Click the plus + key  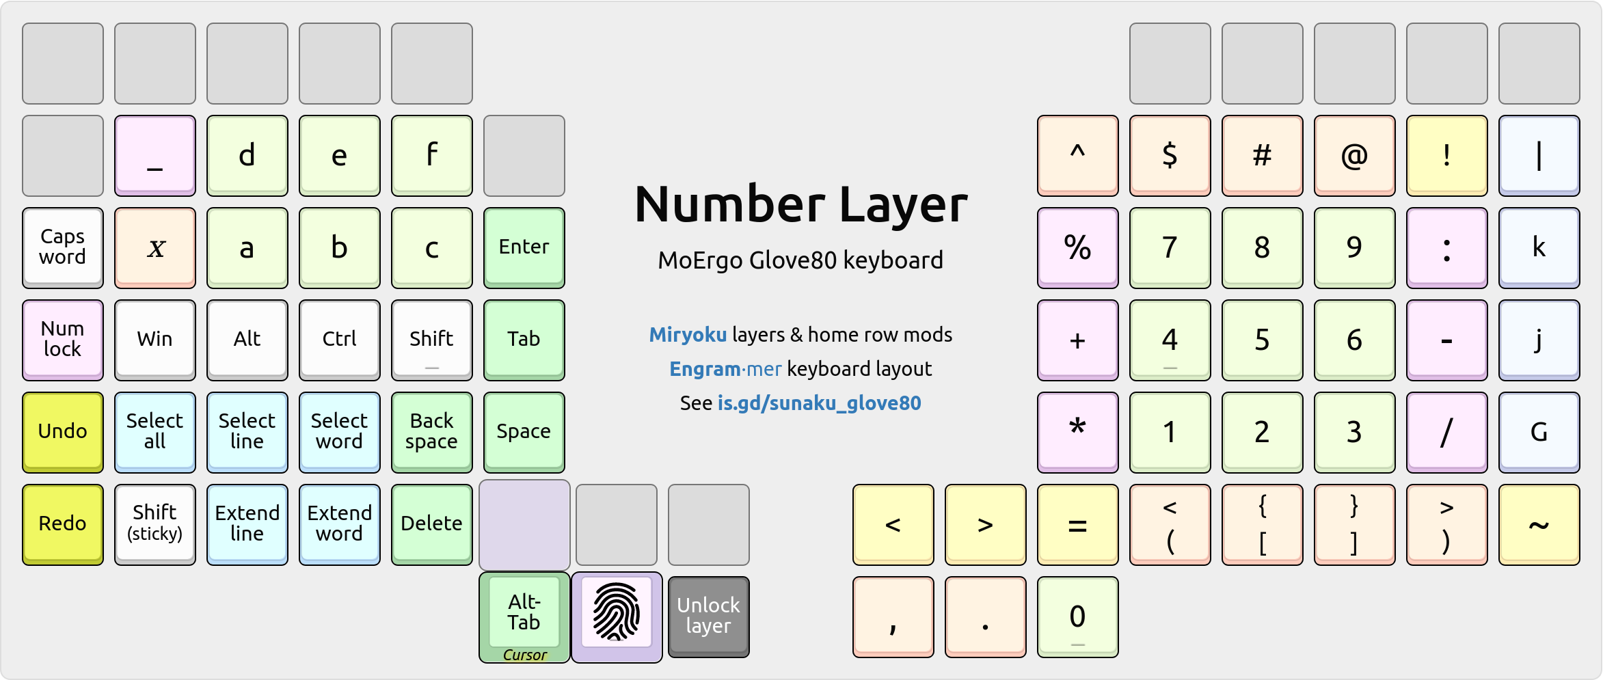point(1078,340)
